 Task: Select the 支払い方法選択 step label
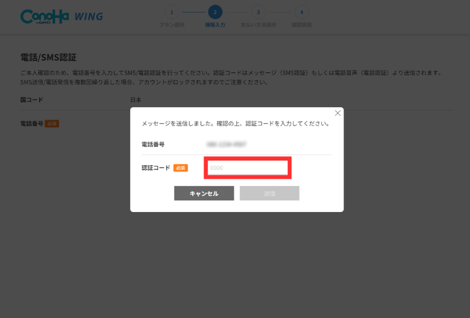coord(258,25)
